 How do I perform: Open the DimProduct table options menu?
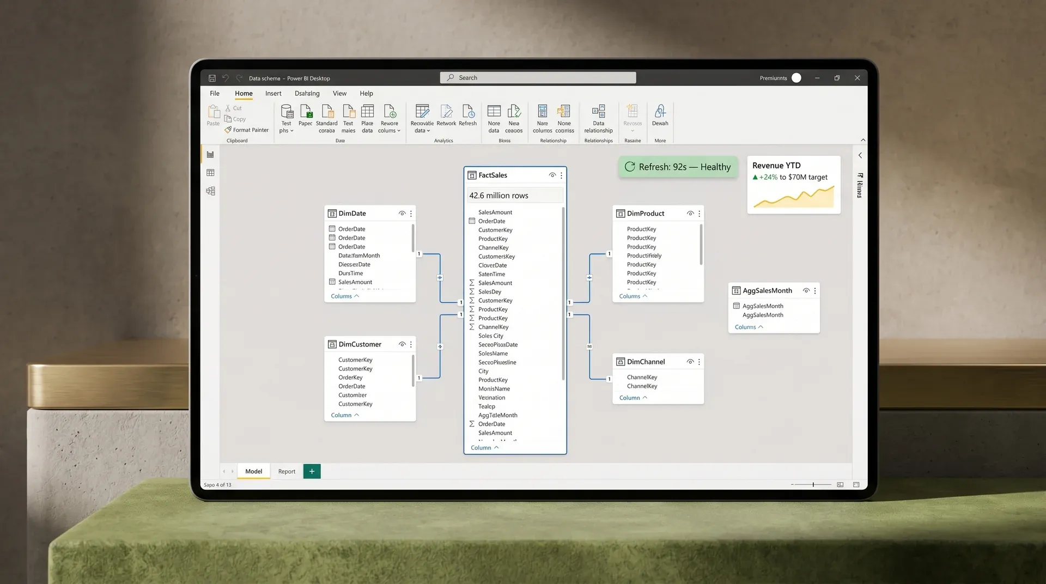pyautogui.click(x=699, y=214)
